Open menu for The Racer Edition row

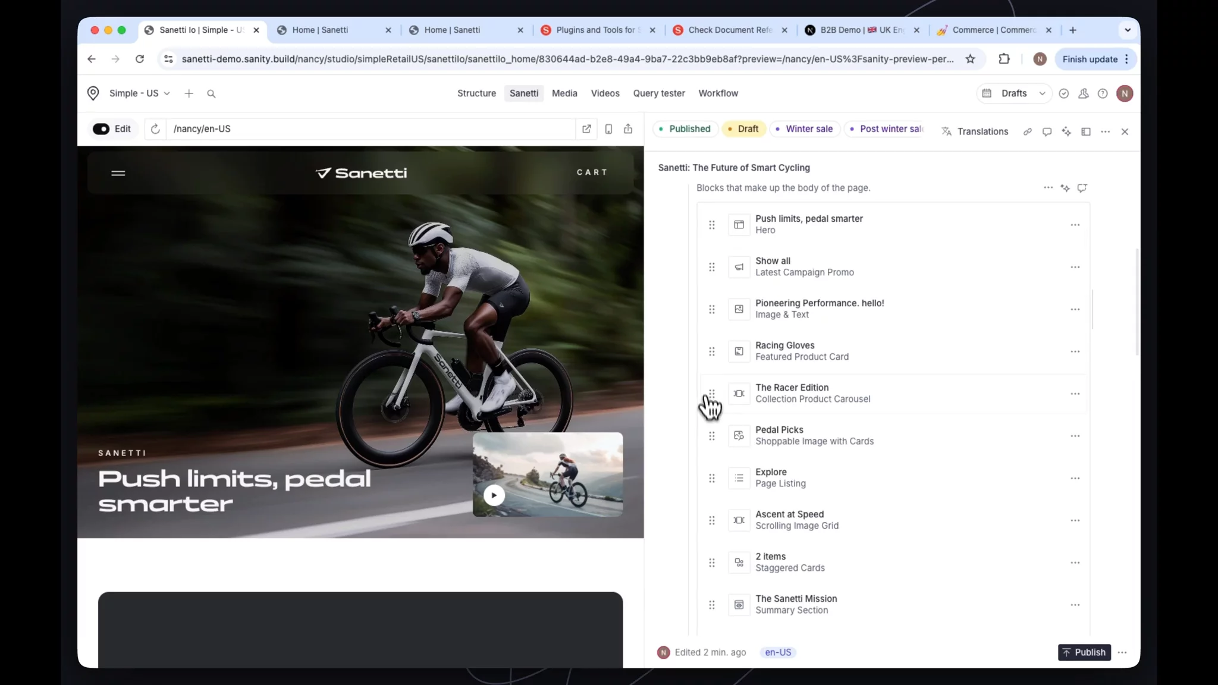click(x=1075, y=394)
